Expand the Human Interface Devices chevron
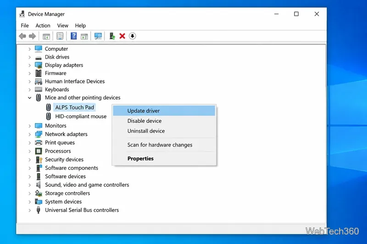 pyautogui.click(x=29, y=82)
